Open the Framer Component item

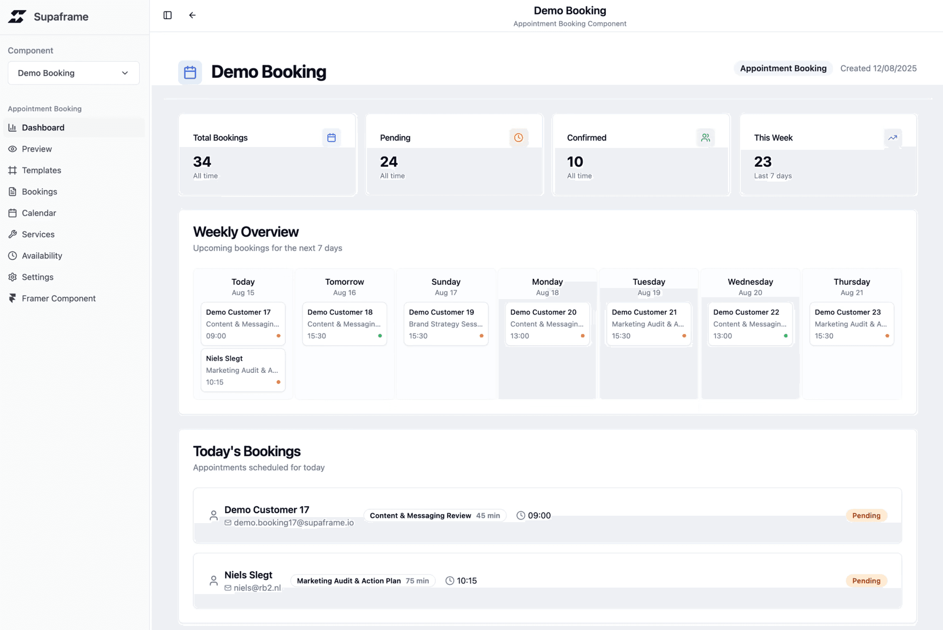58,298
